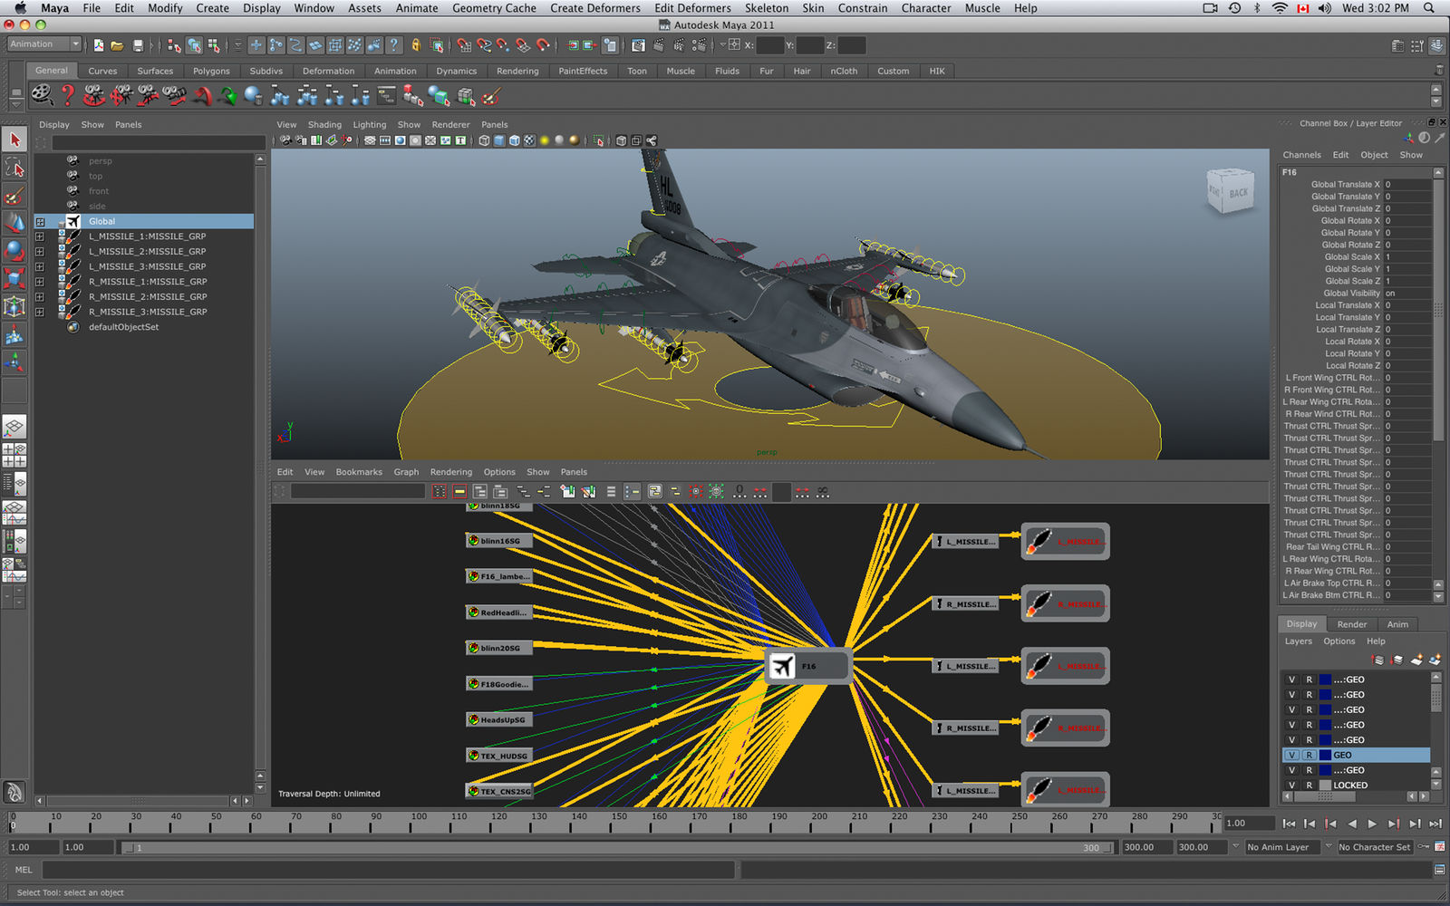Expand L_MISSILE_2:MISSILE_GRP tree row
This screenshot has height=906, width=1450.
[x=40, y=252]
